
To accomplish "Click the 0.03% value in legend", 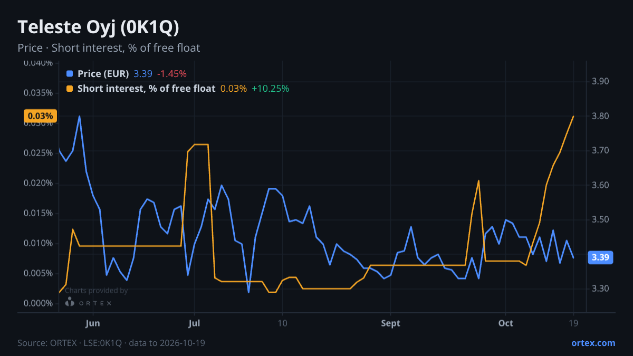I will click(x=234, y=89).
